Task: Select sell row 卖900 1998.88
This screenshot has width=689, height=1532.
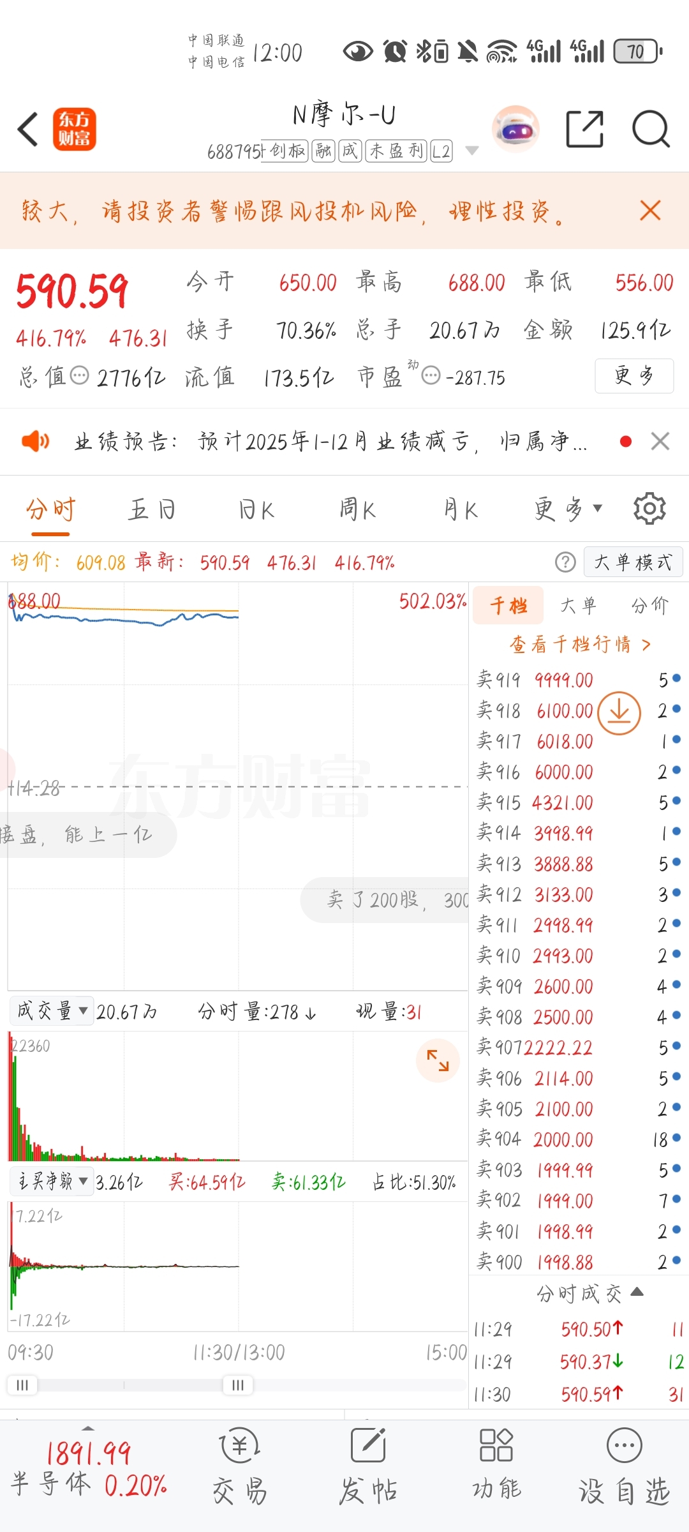Action: pyautogui.click(x=579, y=1262)
